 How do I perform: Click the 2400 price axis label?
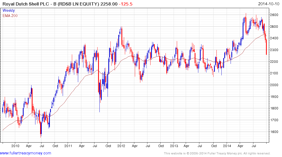pyautogui.click(x=274, y=38)
